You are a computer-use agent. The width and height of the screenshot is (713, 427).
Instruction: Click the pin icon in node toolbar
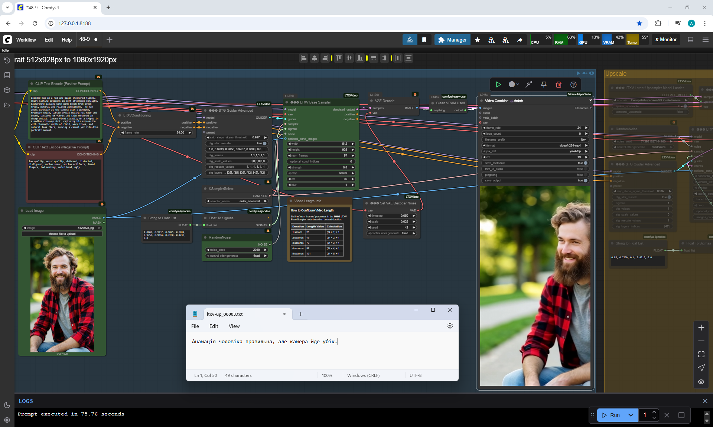[x=544, y=85]
